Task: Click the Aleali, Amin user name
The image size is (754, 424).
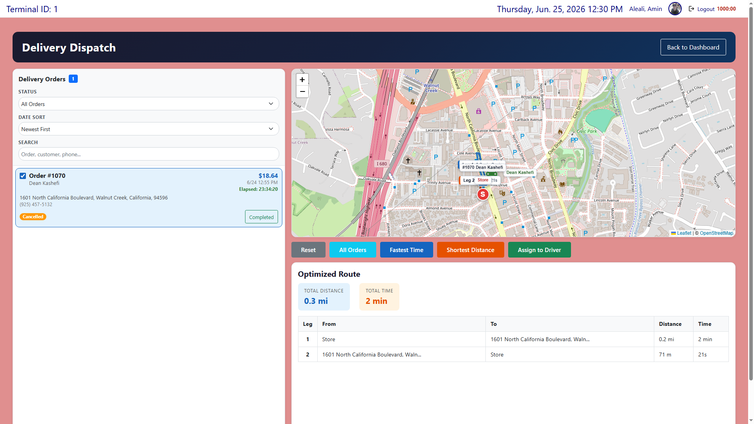Action: [645, 9]
